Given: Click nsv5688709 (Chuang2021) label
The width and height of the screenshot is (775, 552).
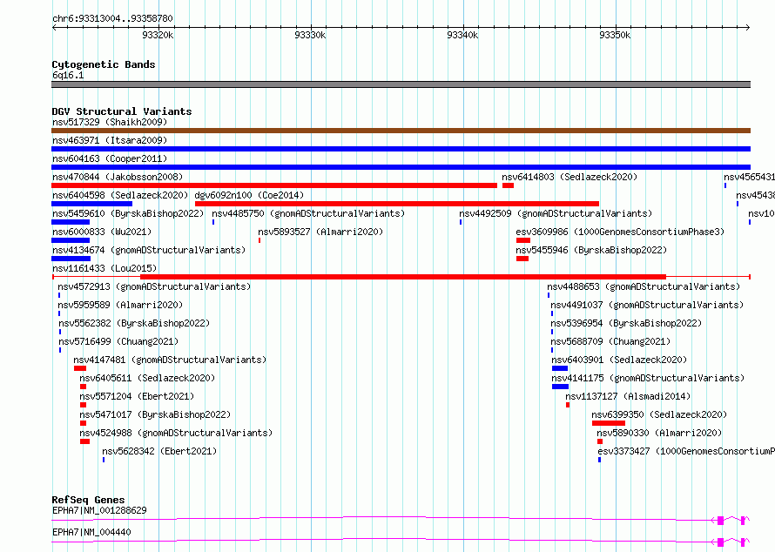Looking at the screenshot, I should click(610, 341).
